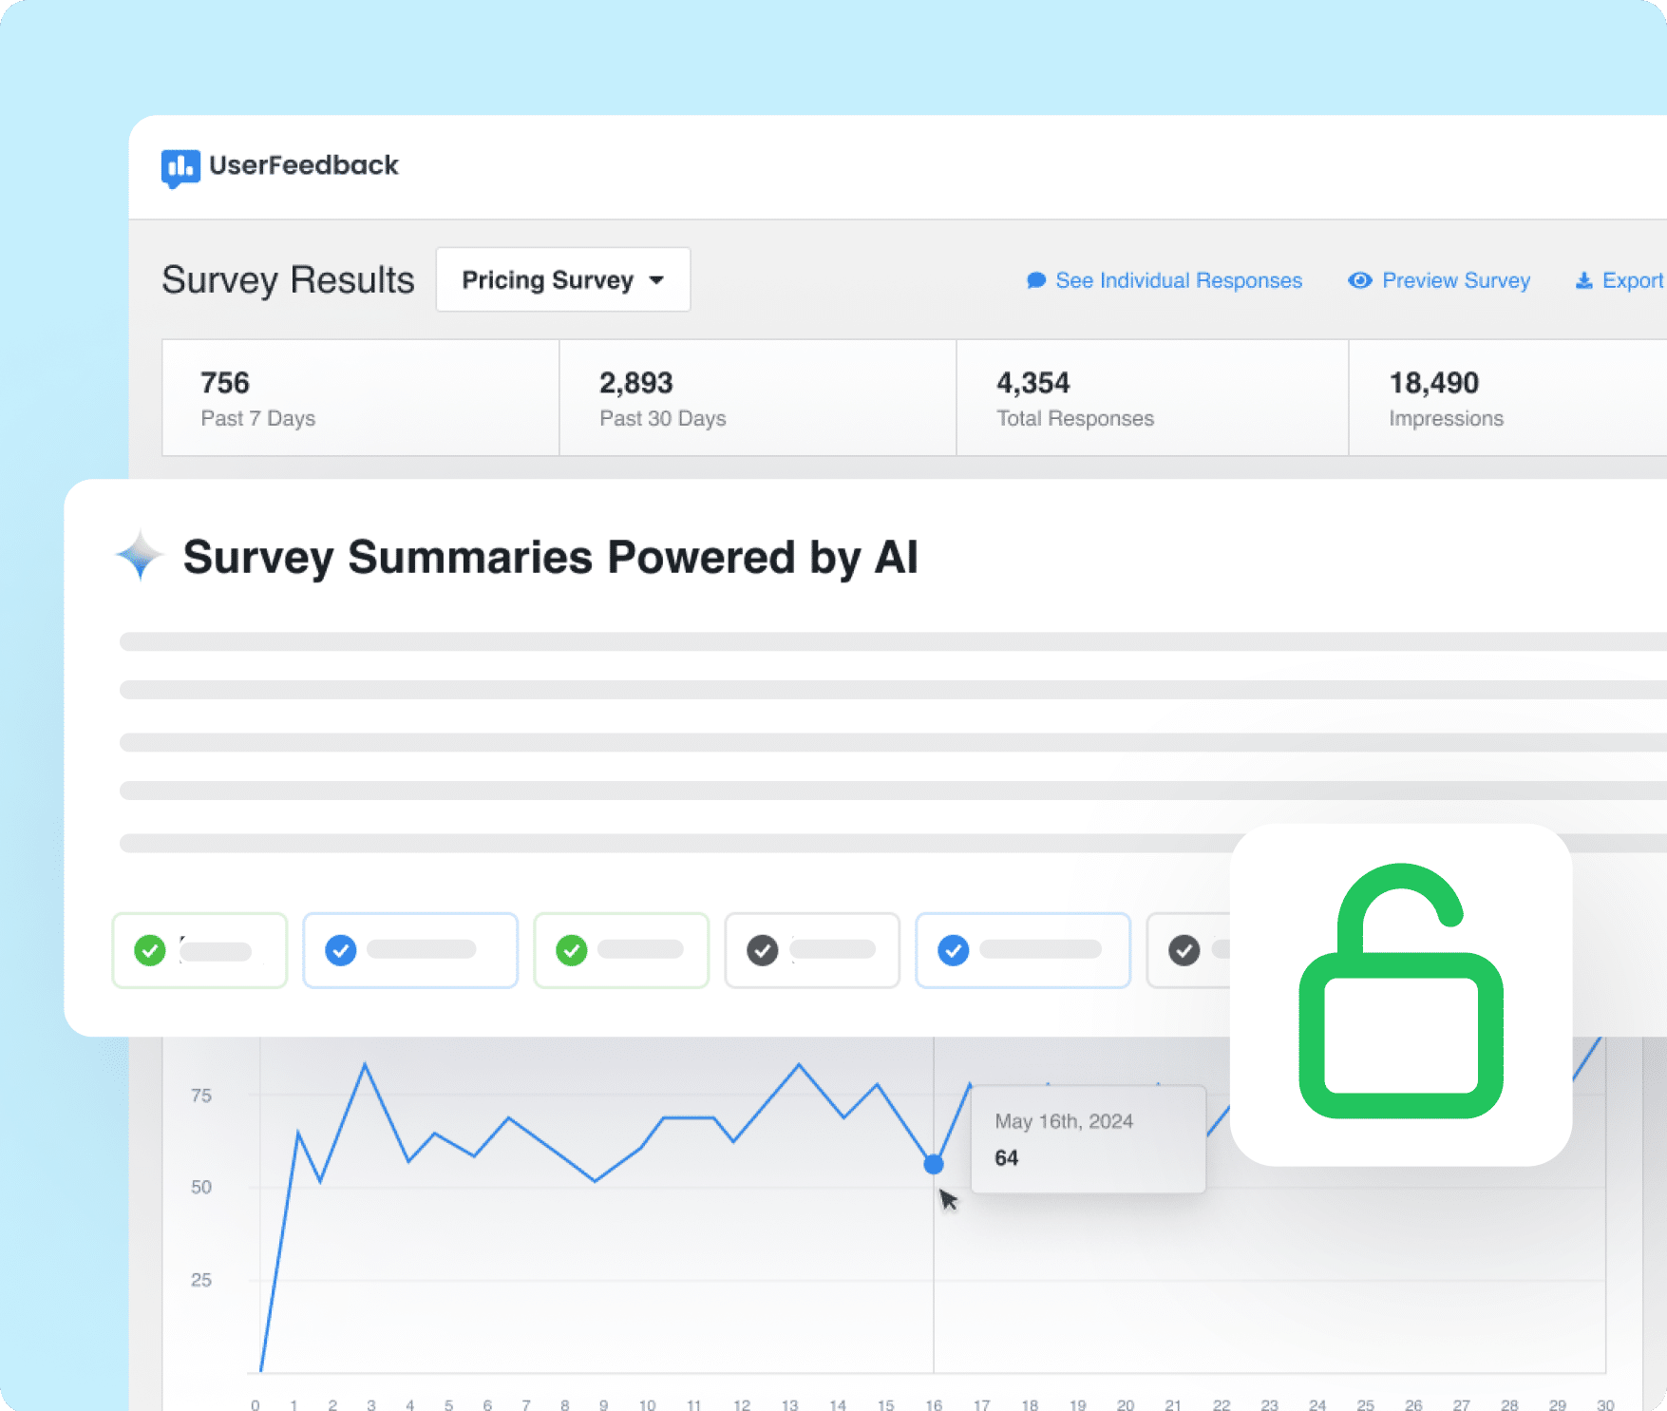Click the AI sparkle star icon
Viewport: 1667px width, 1411px height.
(141, 555)
